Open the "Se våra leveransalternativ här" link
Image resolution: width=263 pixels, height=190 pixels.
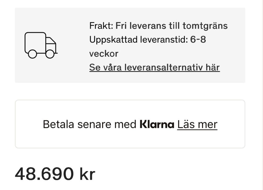[x=154, y=67]
